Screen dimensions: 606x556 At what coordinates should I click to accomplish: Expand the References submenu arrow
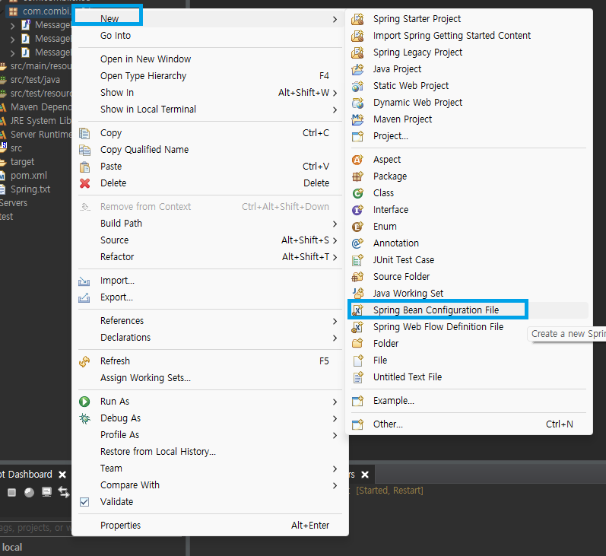[335, 321]
